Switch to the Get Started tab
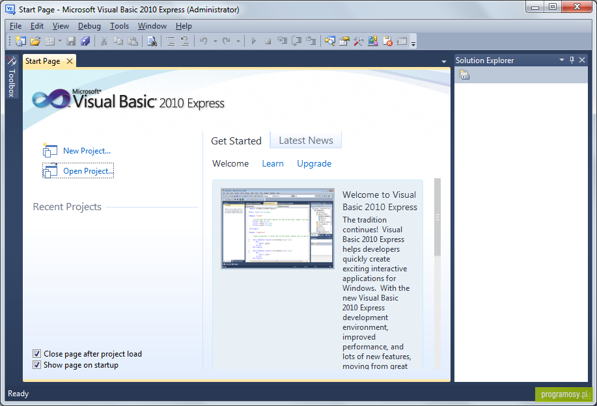Viewport: 597px width, 406px height. pos(236,141)
